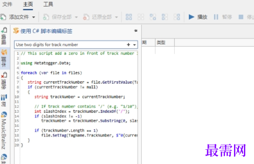
Task: Expand the script selection dropdown arrow
Action: pos(134,45)
